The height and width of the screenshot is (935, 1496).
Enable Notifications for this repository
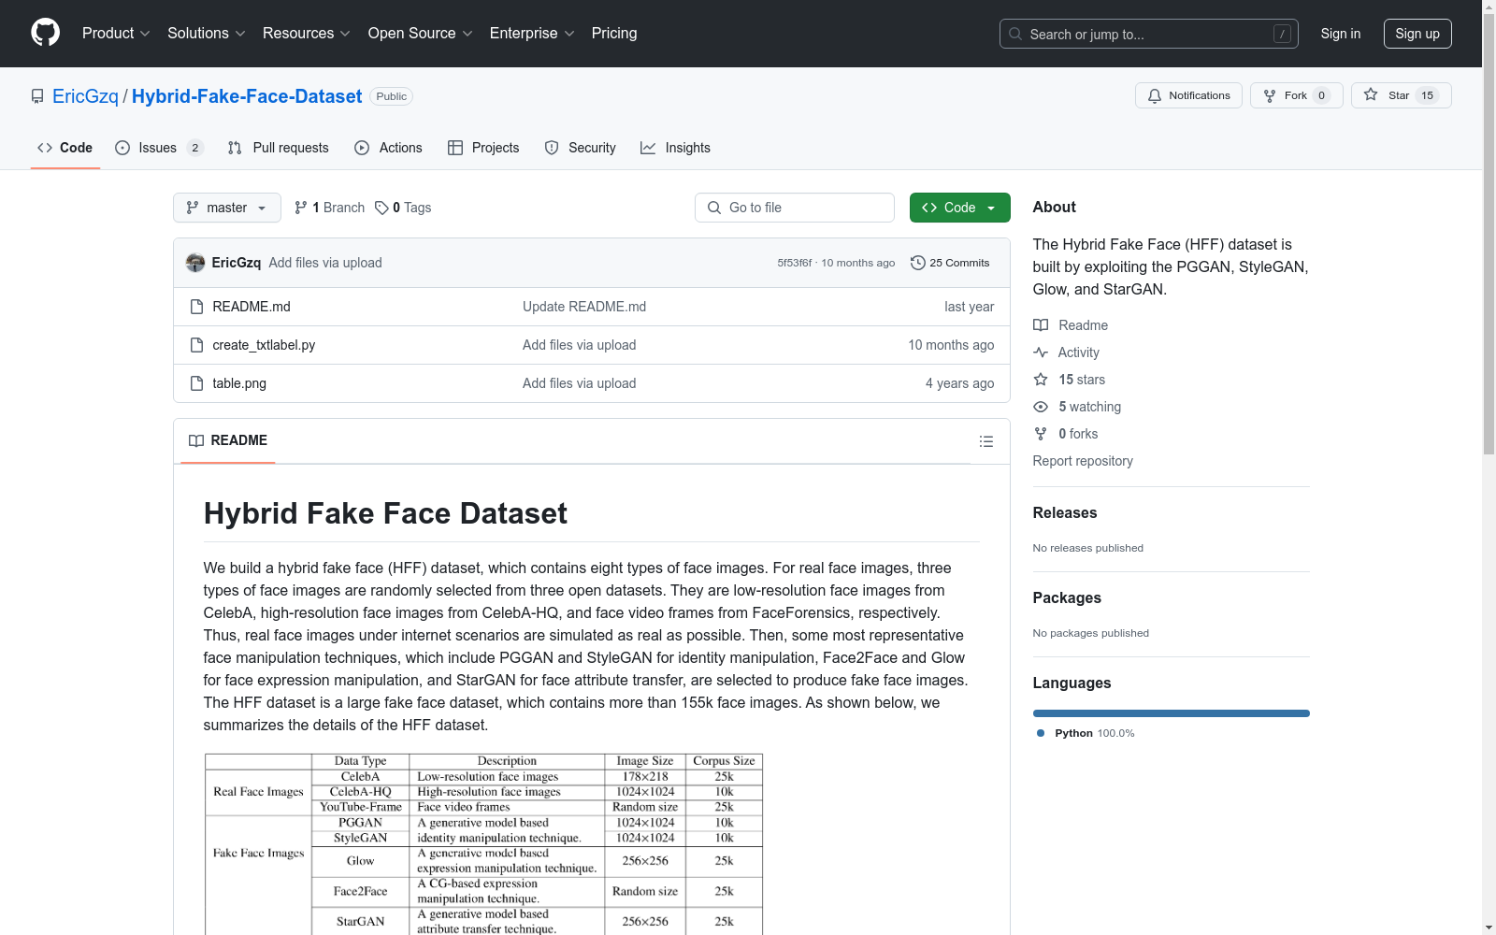(1188, 95)
